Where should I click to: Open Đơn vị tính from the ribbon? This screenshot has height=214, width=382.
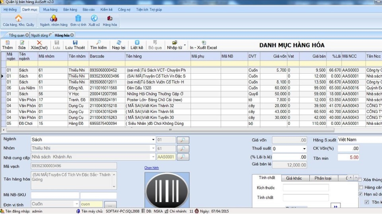click(x=78, y=18)
